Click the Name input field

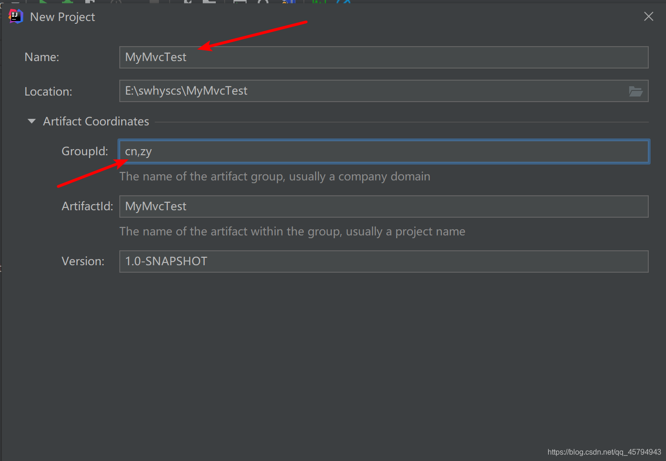(384, 57)
